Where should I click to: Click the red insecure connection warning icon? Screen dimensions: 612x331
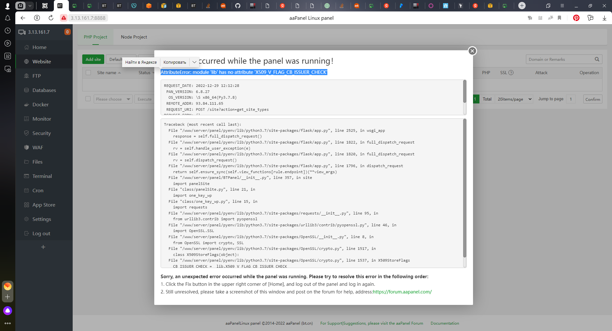coord(64,18)
